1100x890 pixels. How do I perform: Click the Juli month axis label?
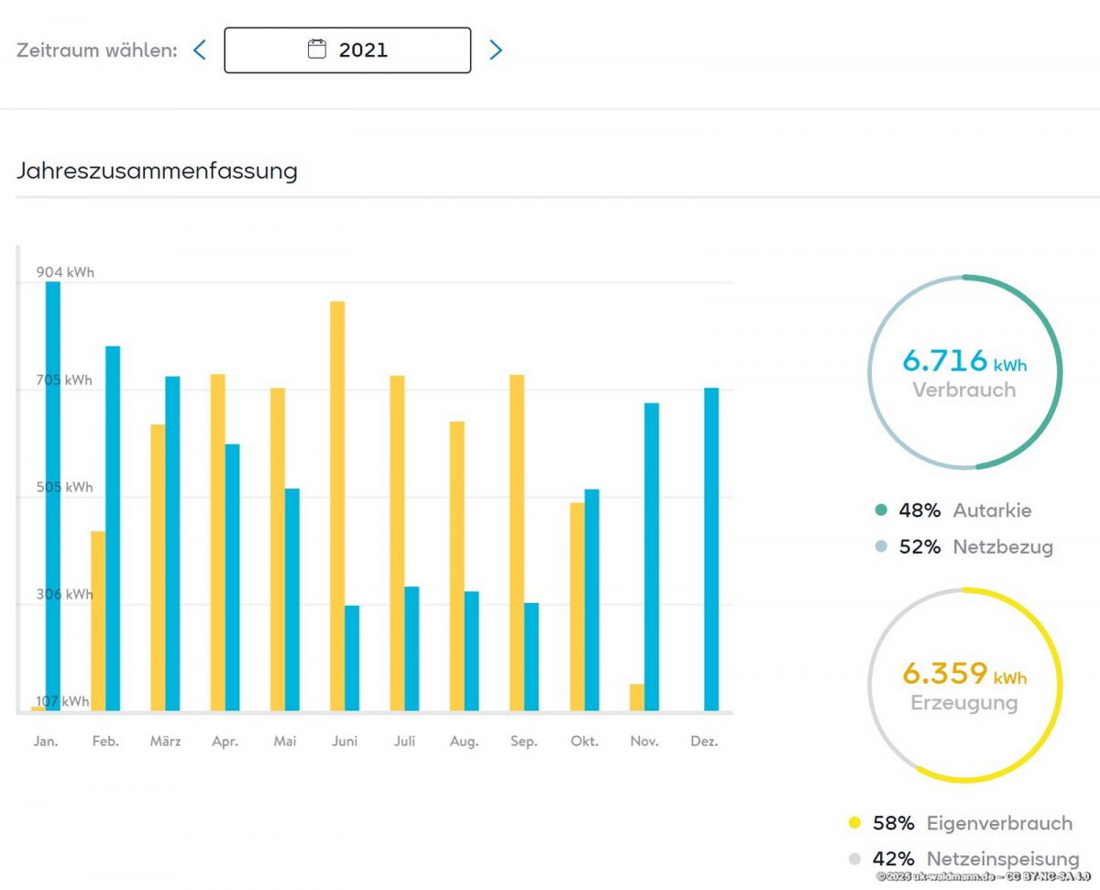tap(404, 742)
